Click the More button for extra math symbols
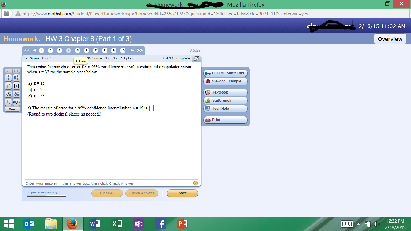The width and height of the screenshot is (411, 231). click(12, 109)
